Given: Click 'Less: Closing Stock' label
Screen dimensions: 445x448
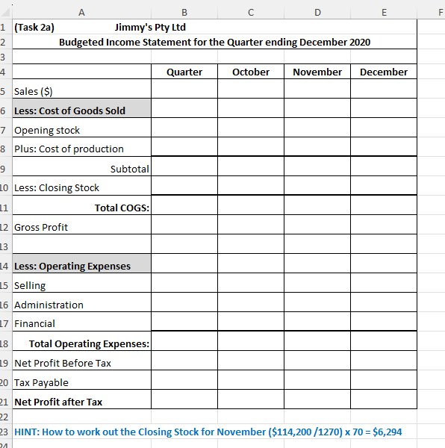Looking at the screenshot, I should (x=57, y=187).
